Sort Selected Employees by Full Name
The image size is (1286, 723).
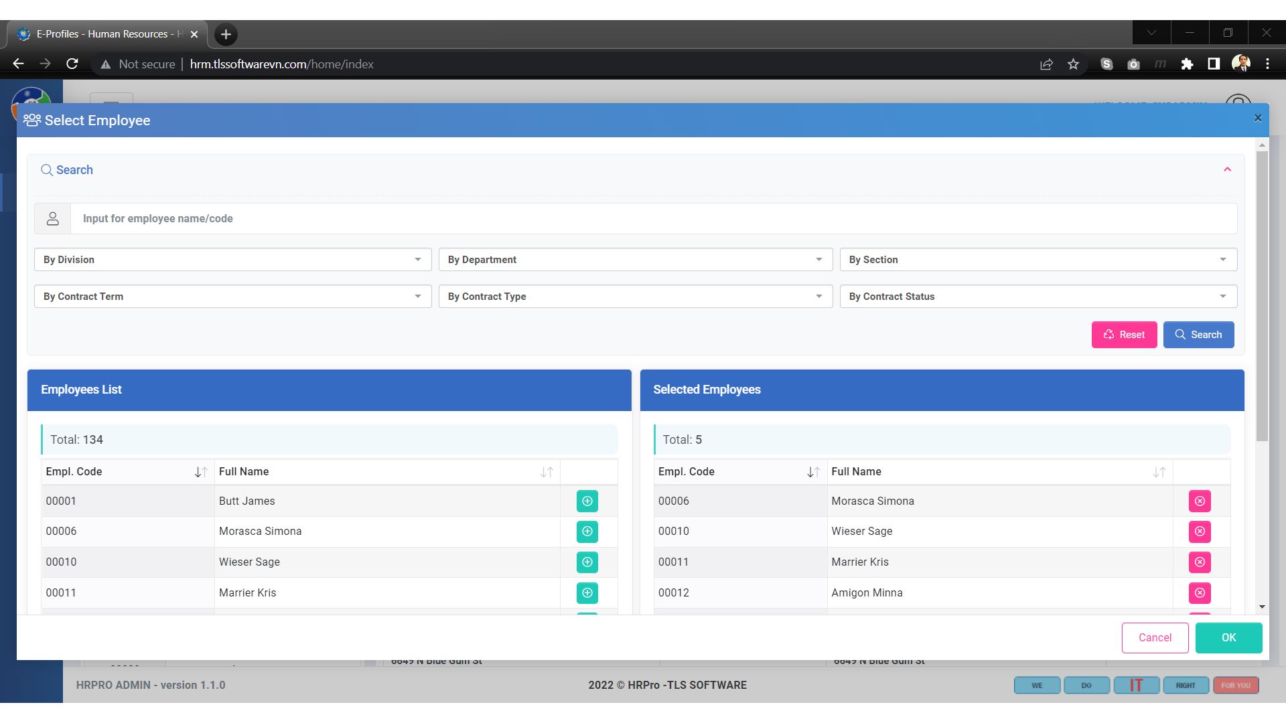click(1159, 472)
